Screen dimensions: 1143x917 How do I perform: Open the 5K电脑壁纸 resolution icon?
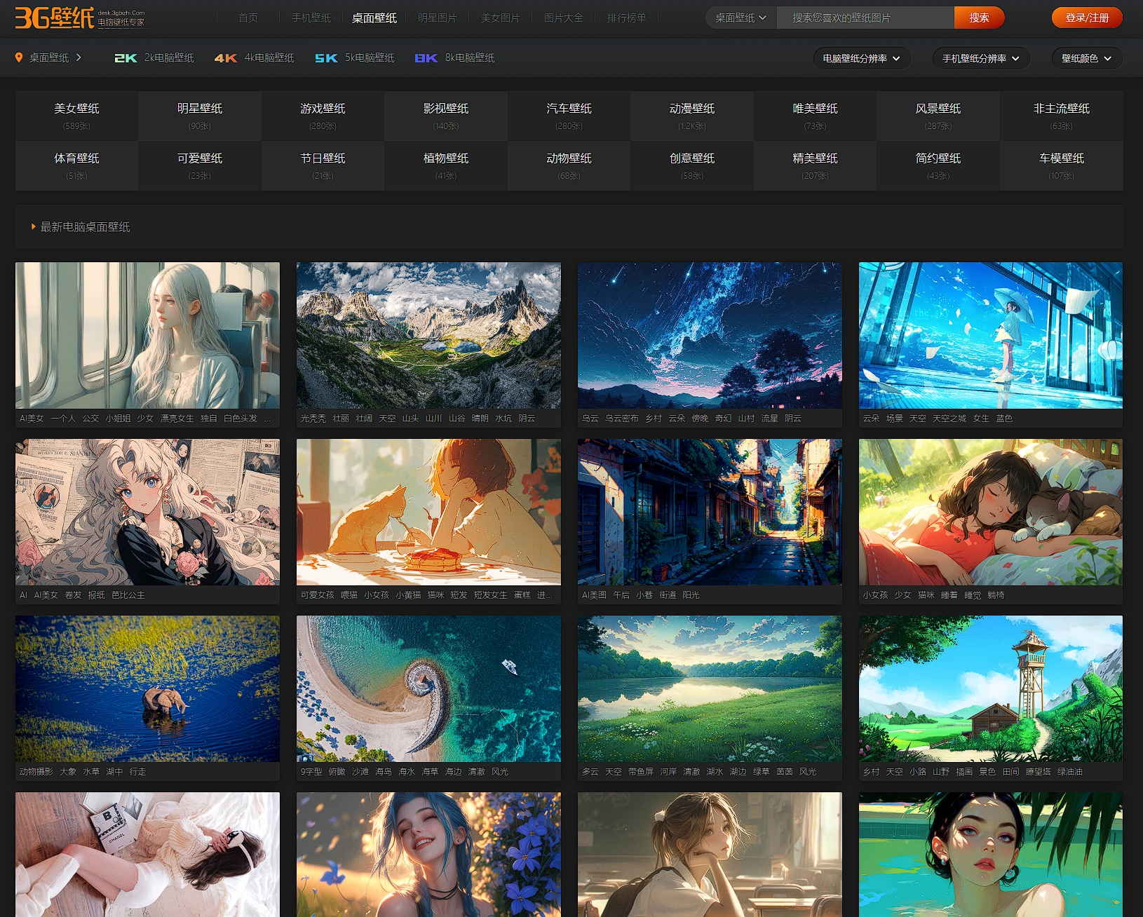pos(326,58)
